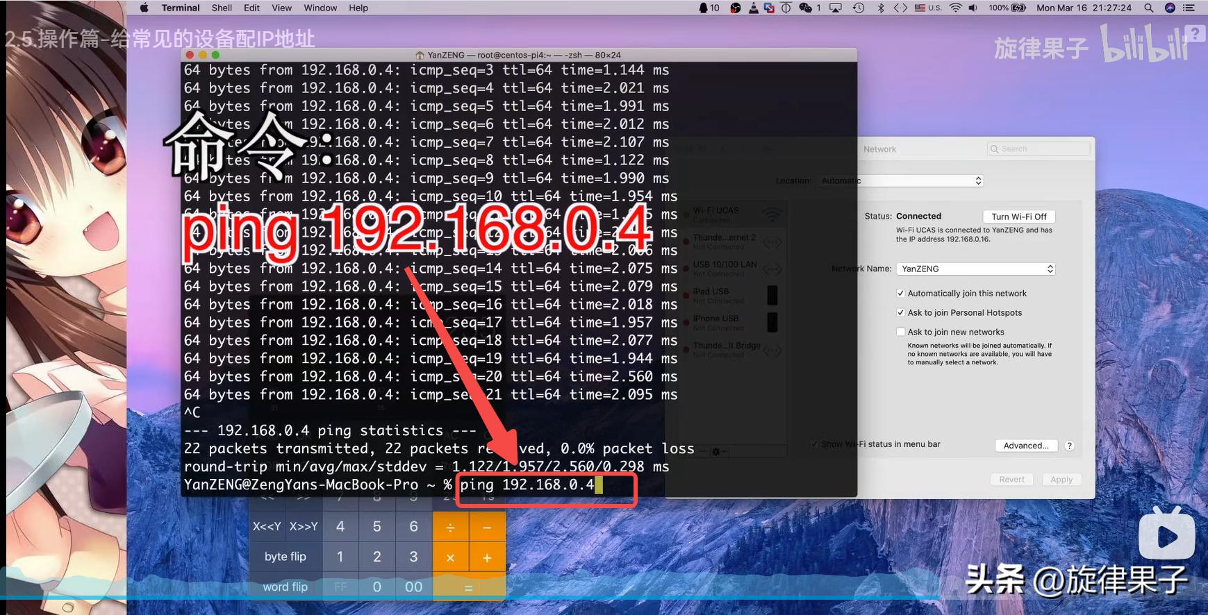Open the U.S. input source menu
The image size is (1208, 615).
point(928,8)
